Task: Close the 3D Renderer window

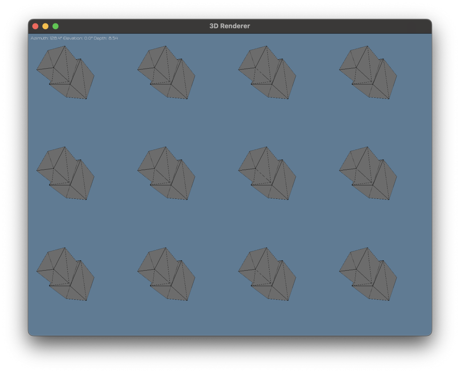Action: [35, 26]
